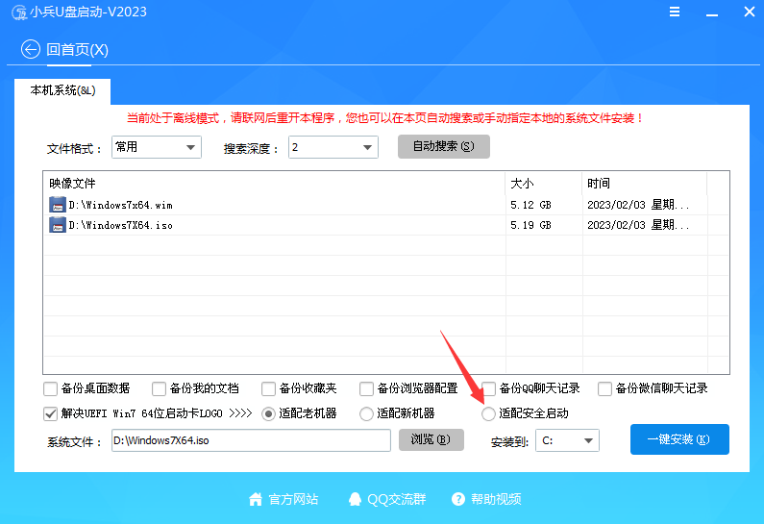
Task: Sort by 大小 column header
Action: tap(544, 184)
